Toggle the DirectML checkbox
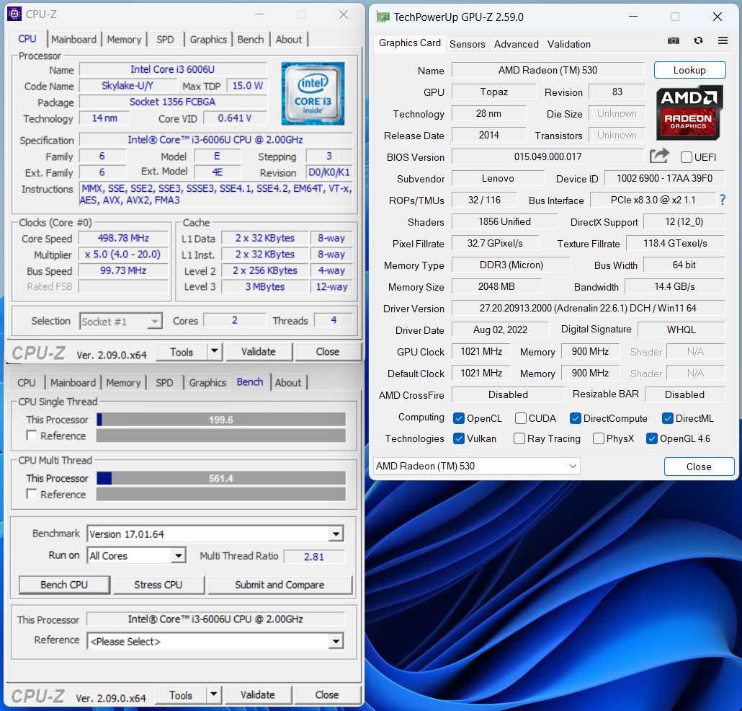Image resolution: width=742 pixels, height=711 pixels. (x=667, y=418)
